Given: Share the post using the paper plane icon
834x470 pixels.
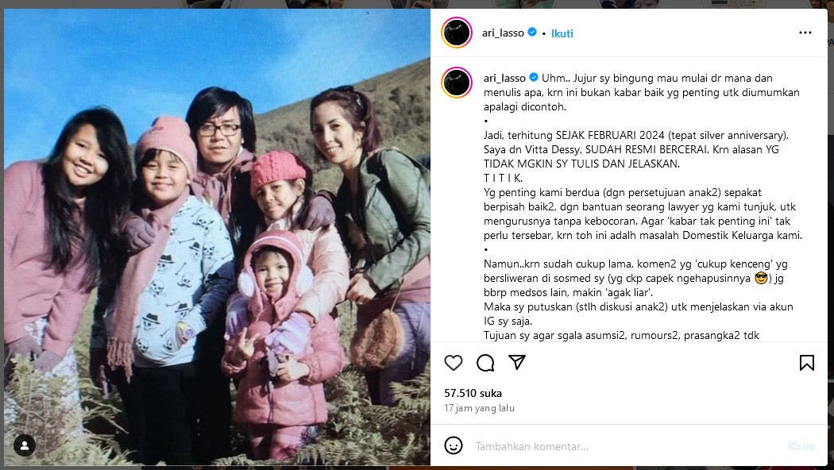Looking at the screenshot, I should click(x=517, y=363).
